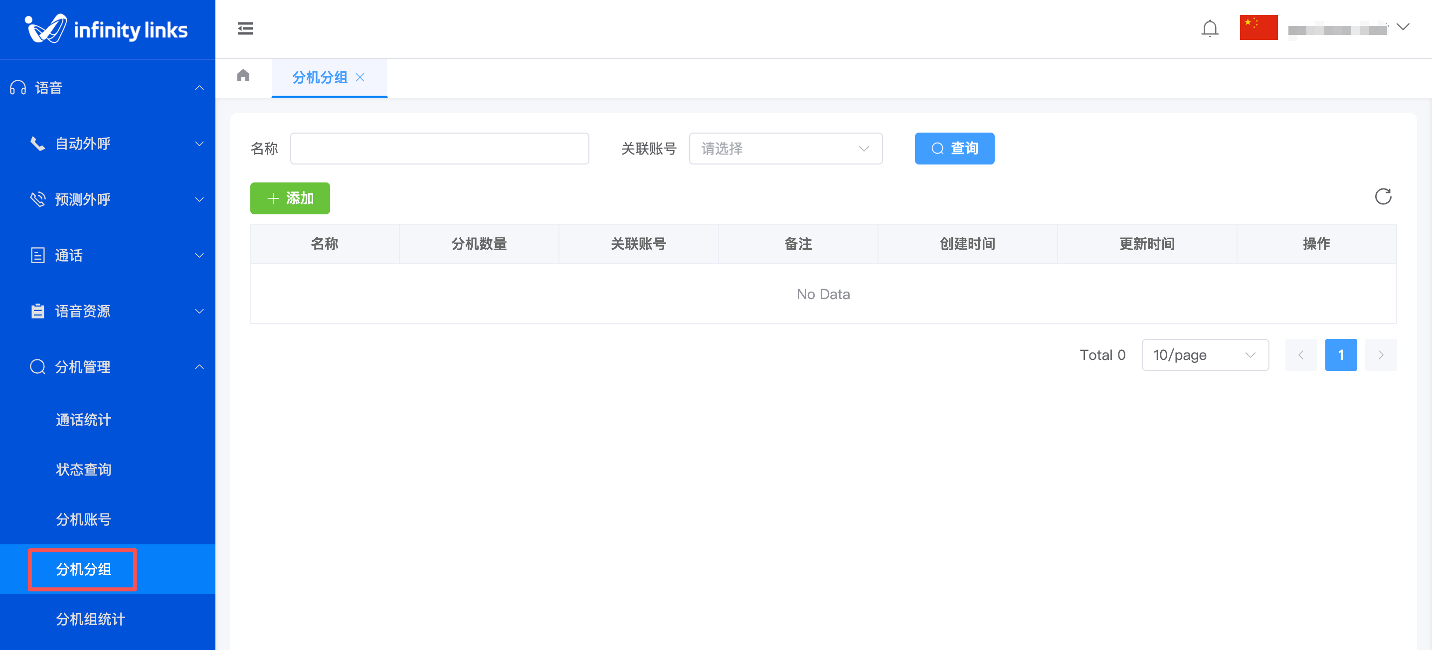Go to the home icon tab
Screen dimensions: 1432x650
pos(243,75)
